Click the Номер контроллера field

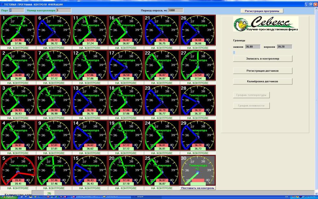click(x=64, y=10)
